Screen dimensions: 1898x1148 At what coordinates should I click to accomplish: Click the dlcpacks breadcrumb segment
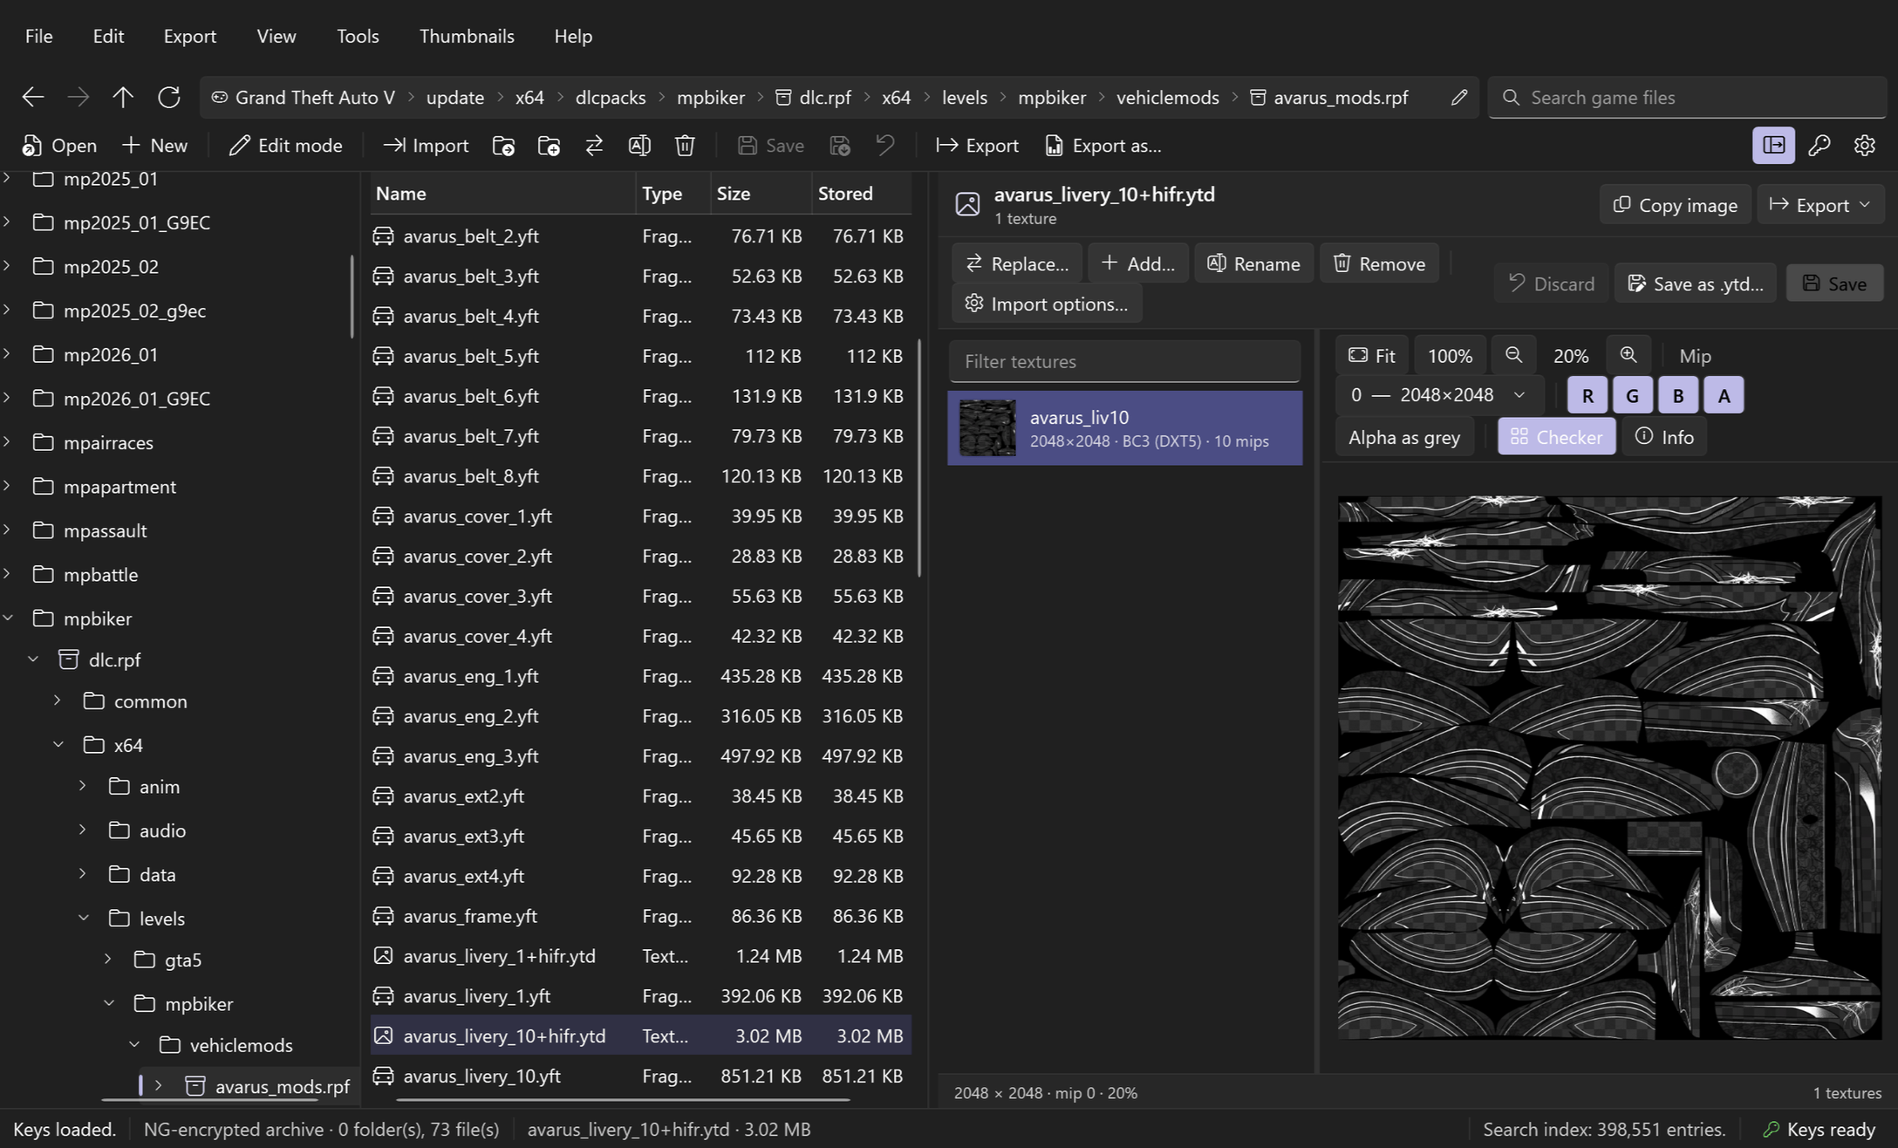611,97
